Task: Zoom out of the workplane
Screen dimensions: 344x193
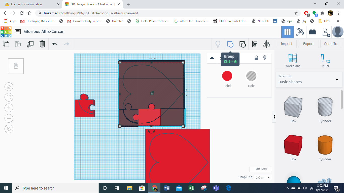Action: click(x=9, y=118)
